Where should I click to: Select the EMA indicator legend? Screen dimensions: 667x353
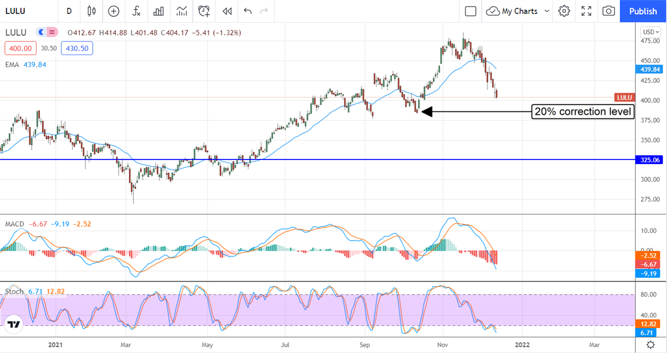pyautogui.click(x=11, y=64)
